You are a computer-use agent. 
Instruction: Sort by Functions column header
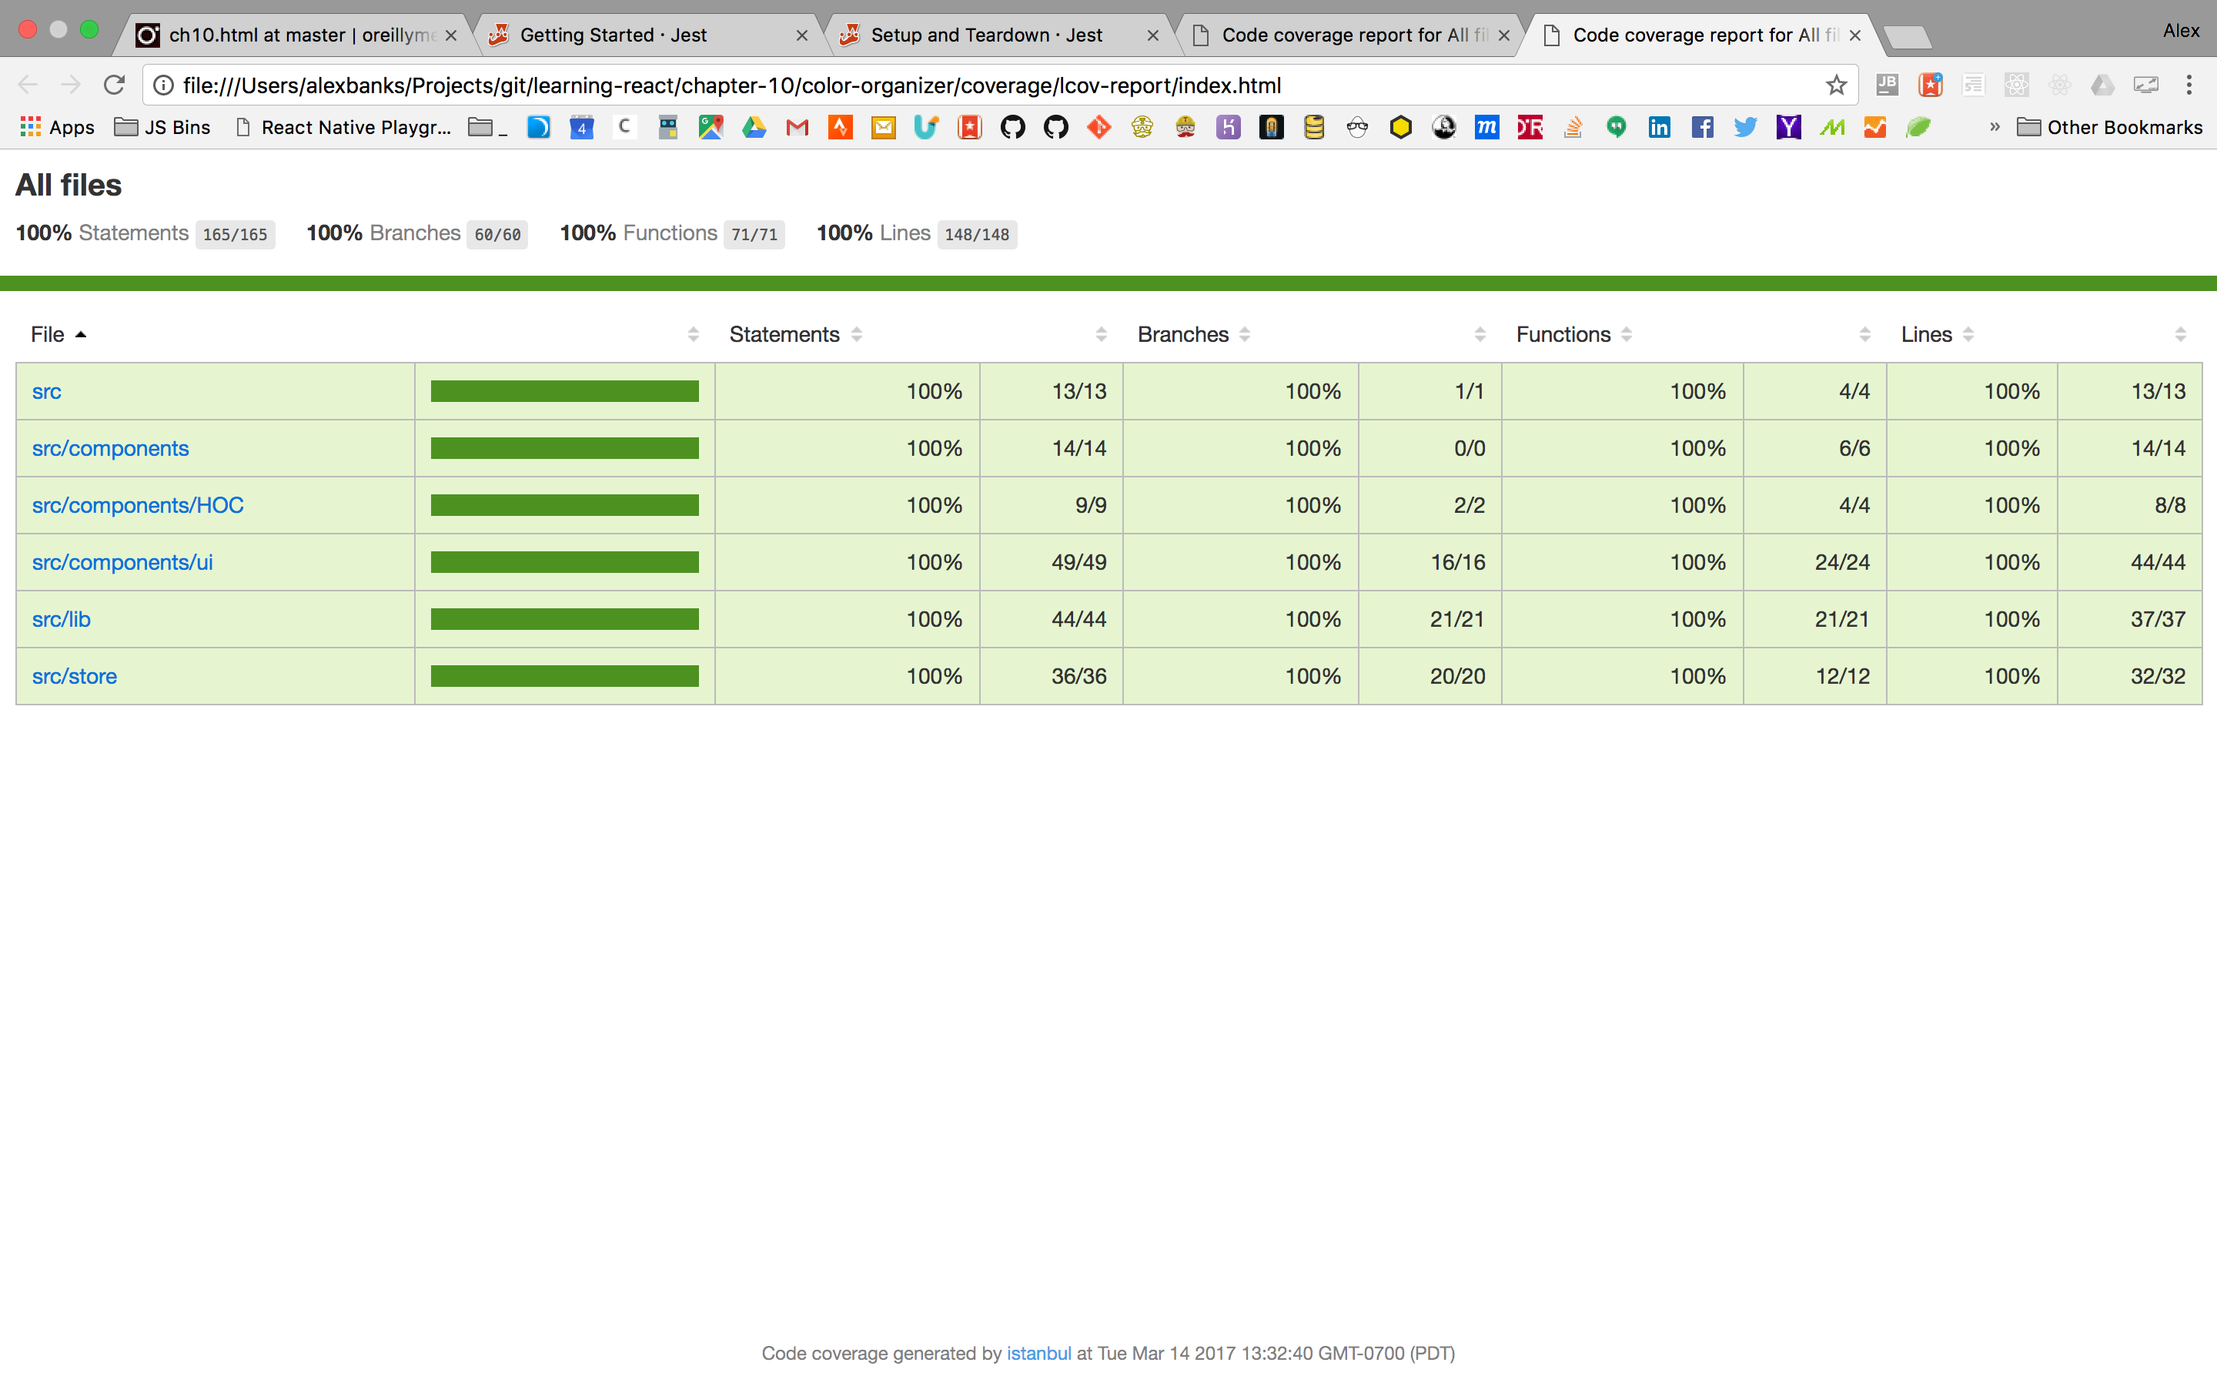[1563, 335]
